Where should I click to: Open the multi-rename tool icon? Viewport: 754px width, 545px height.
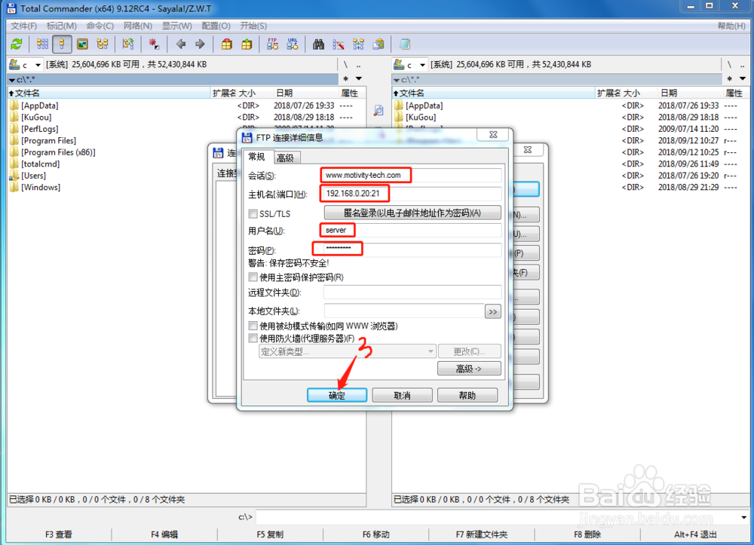point(339,44)
